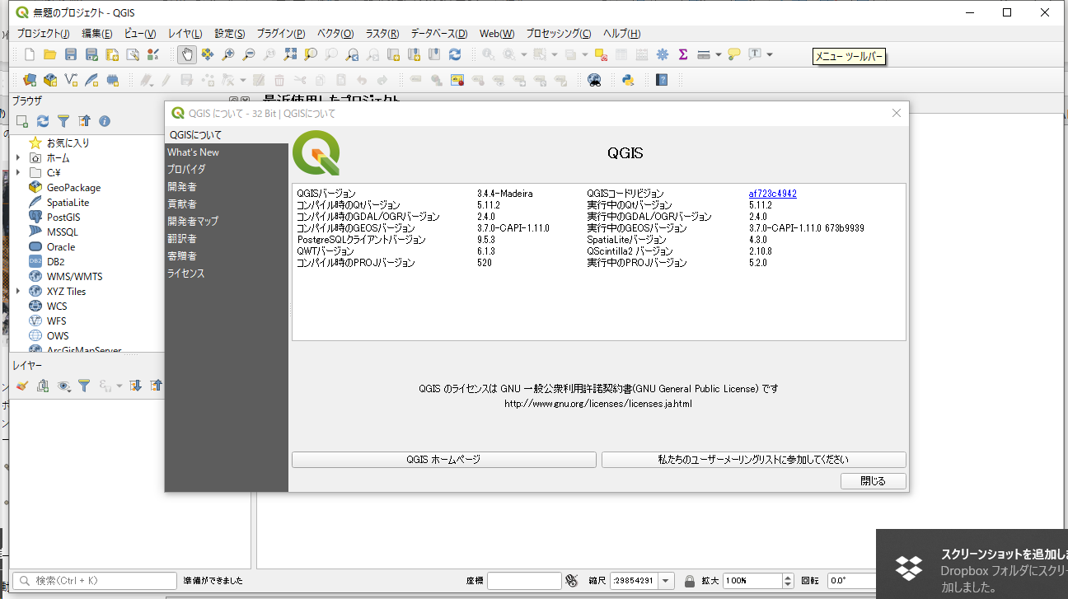The width and height of the screenshot is (1068, 599).
Task: Click the QGIS ホームページ button
Action: click(x=443, y=460)
